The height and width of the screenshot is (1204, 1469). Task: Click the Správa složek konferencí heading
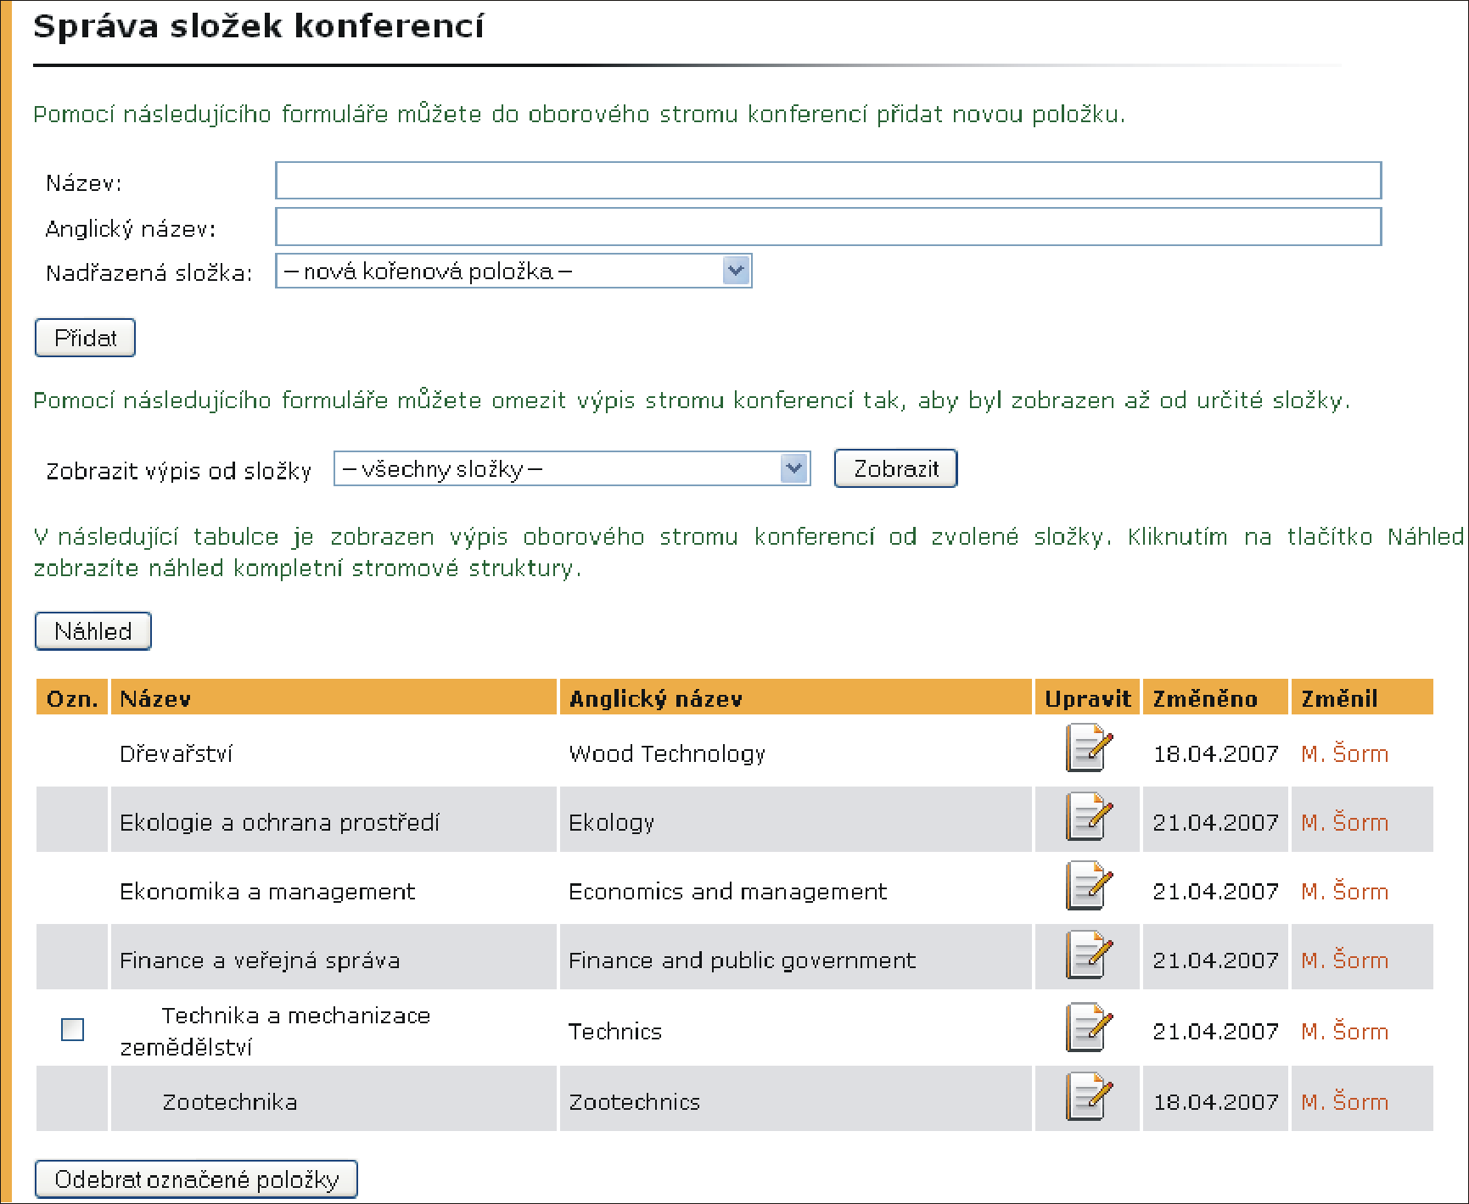[259, 26]
